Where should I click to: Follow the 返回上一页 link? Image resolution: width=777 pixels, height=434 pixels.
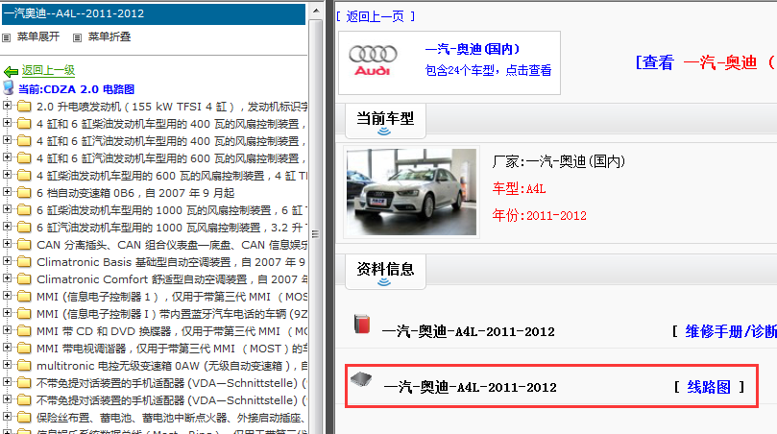pos(376,17)
